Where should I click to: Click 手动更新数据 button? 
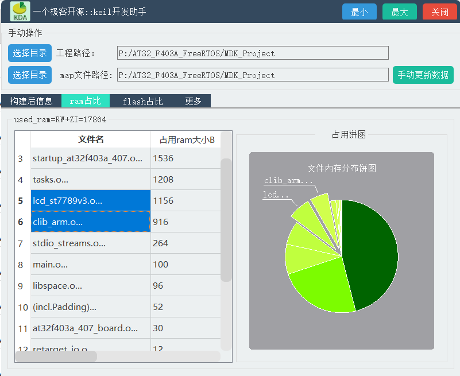click(423, 75)
